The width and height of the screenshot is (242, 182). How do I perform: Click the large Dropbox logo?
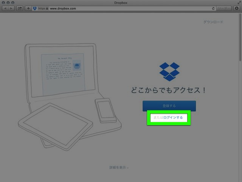tap(169, 72)
